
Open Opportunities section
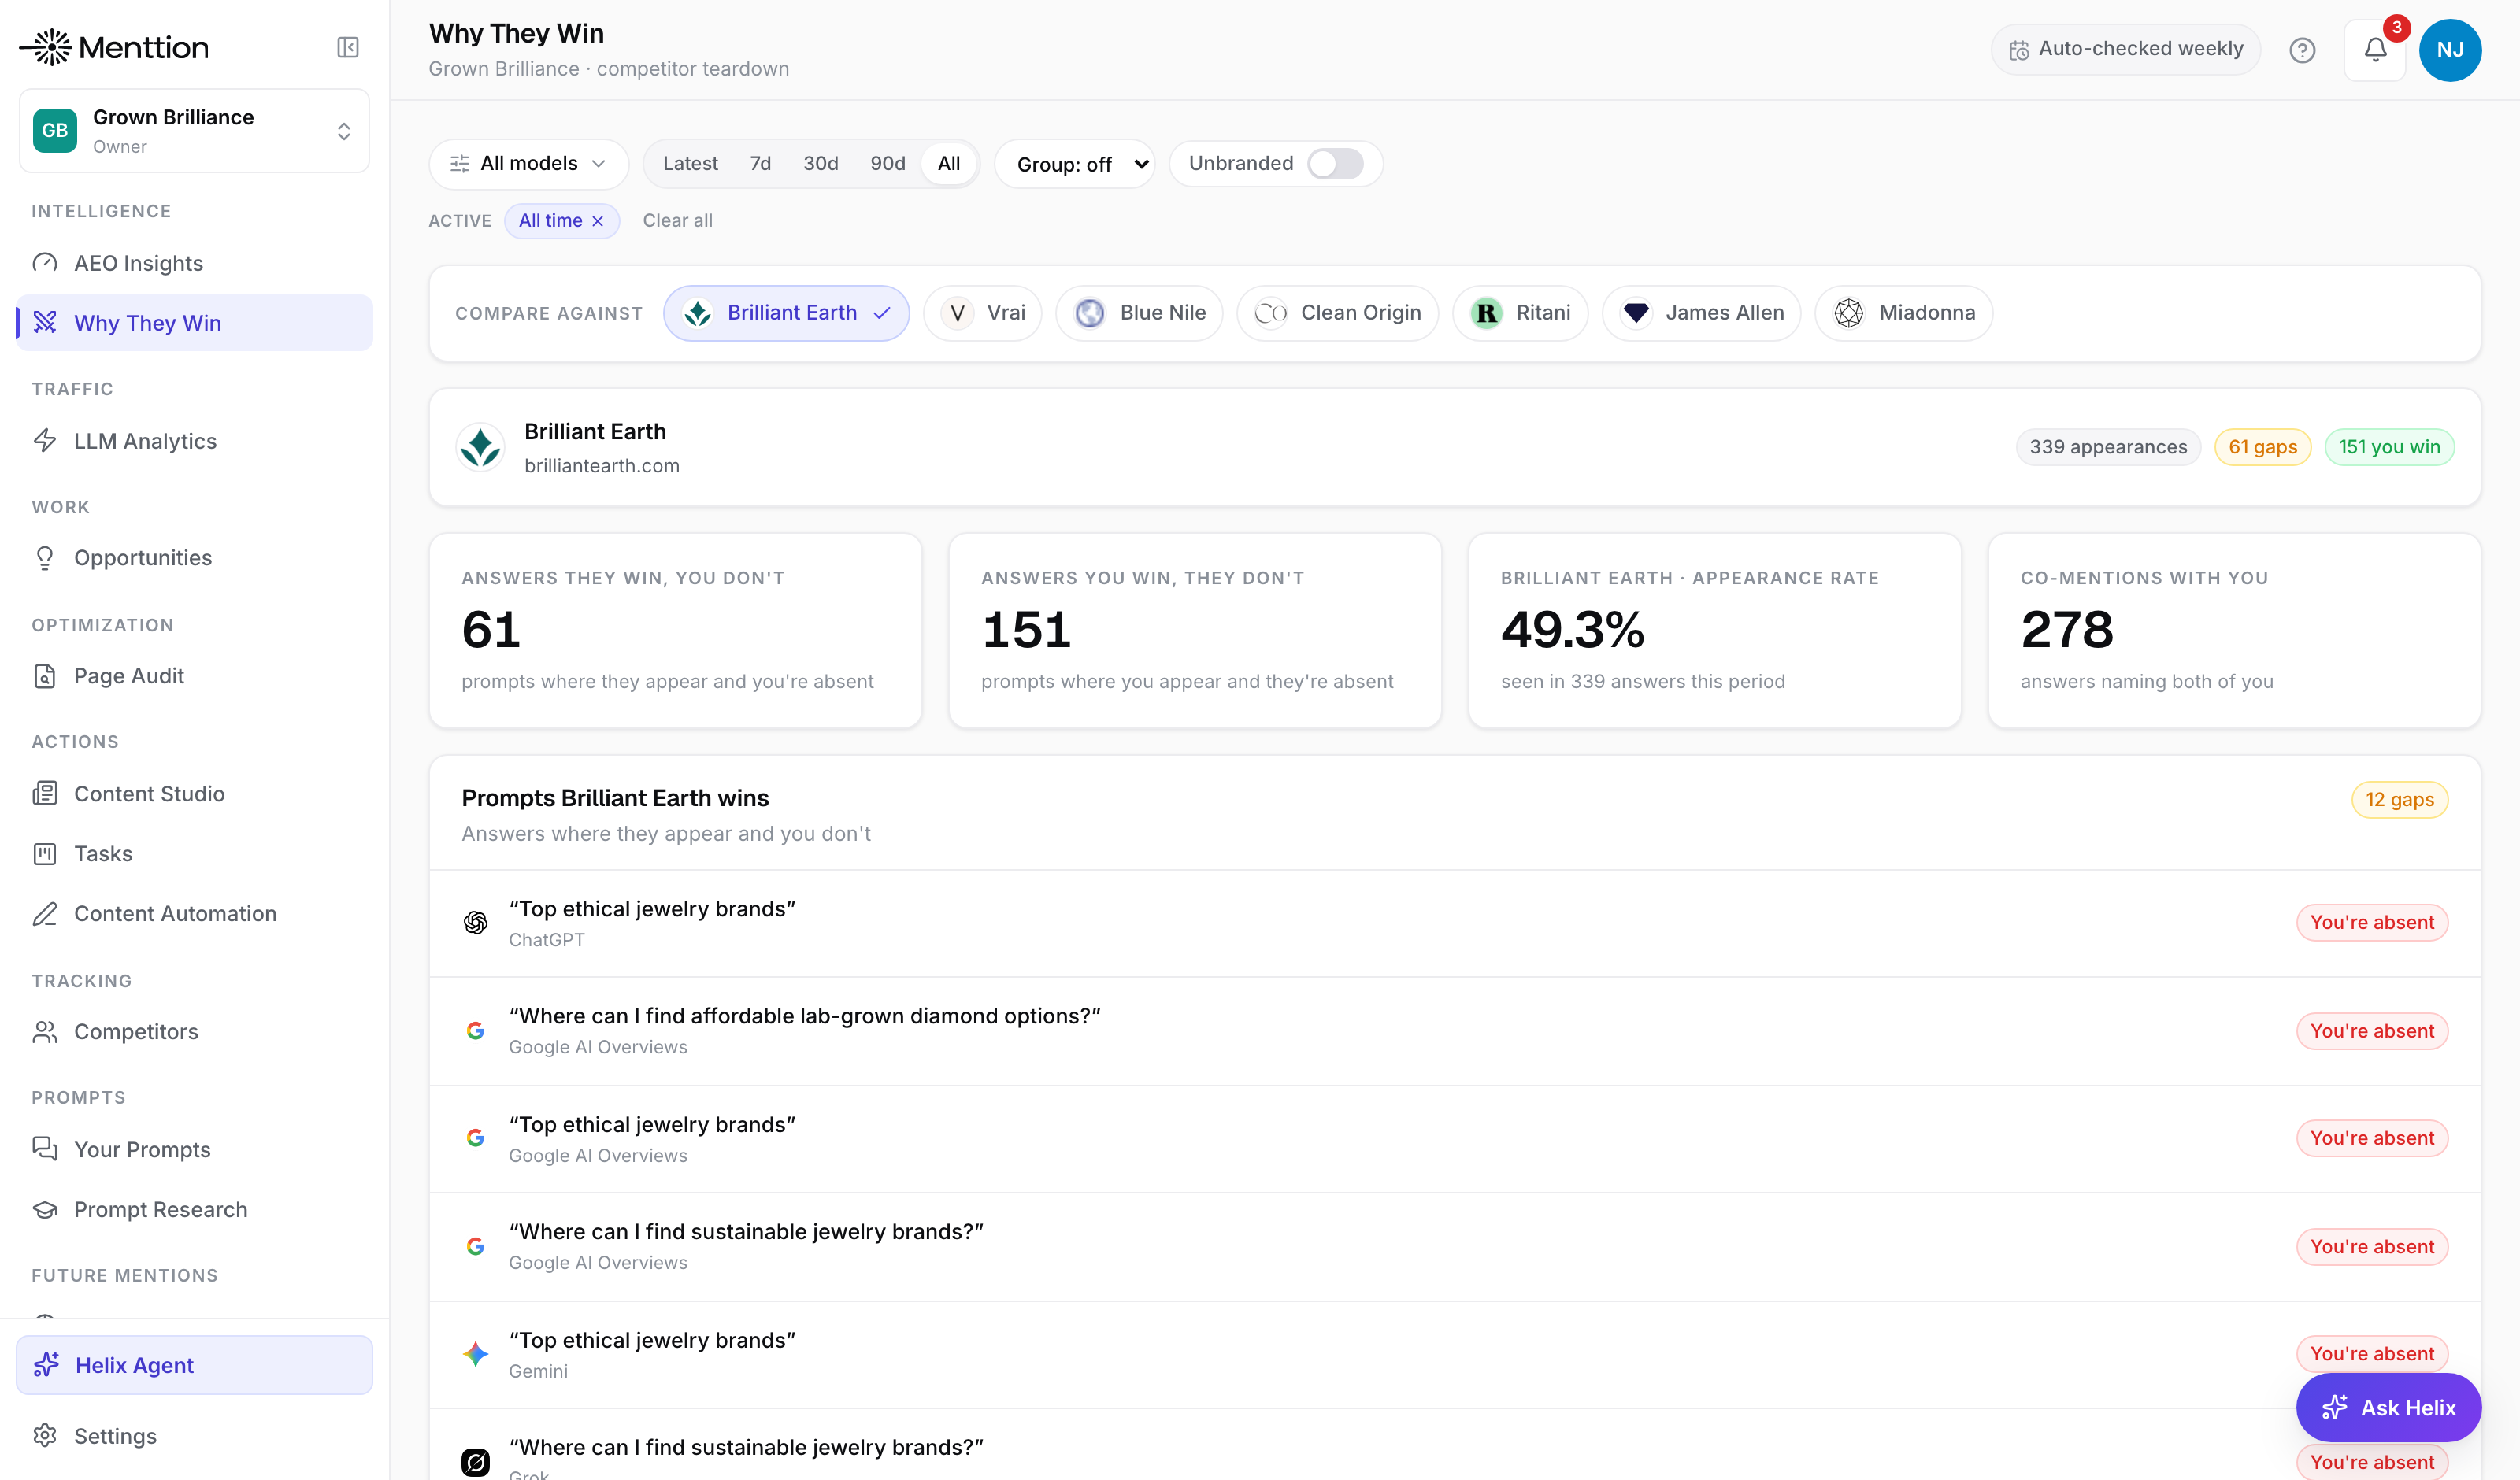point(194,557)
